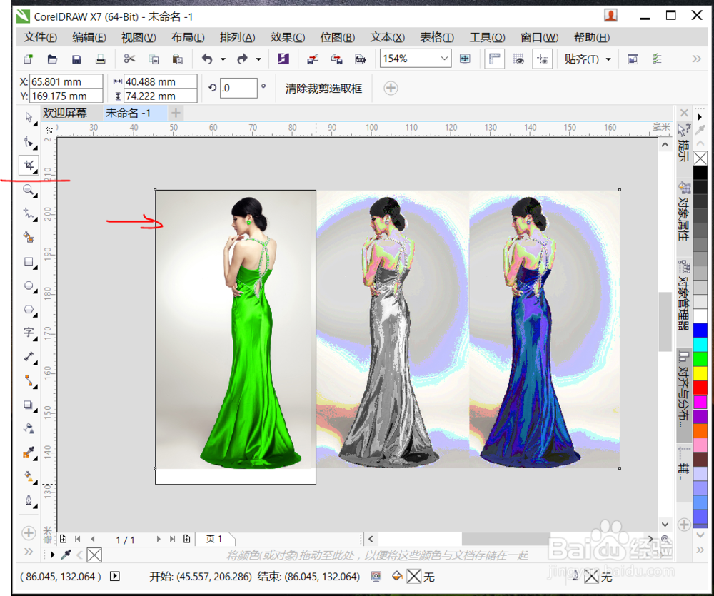Pick the blue color swatch

click(x=700, y=330)
